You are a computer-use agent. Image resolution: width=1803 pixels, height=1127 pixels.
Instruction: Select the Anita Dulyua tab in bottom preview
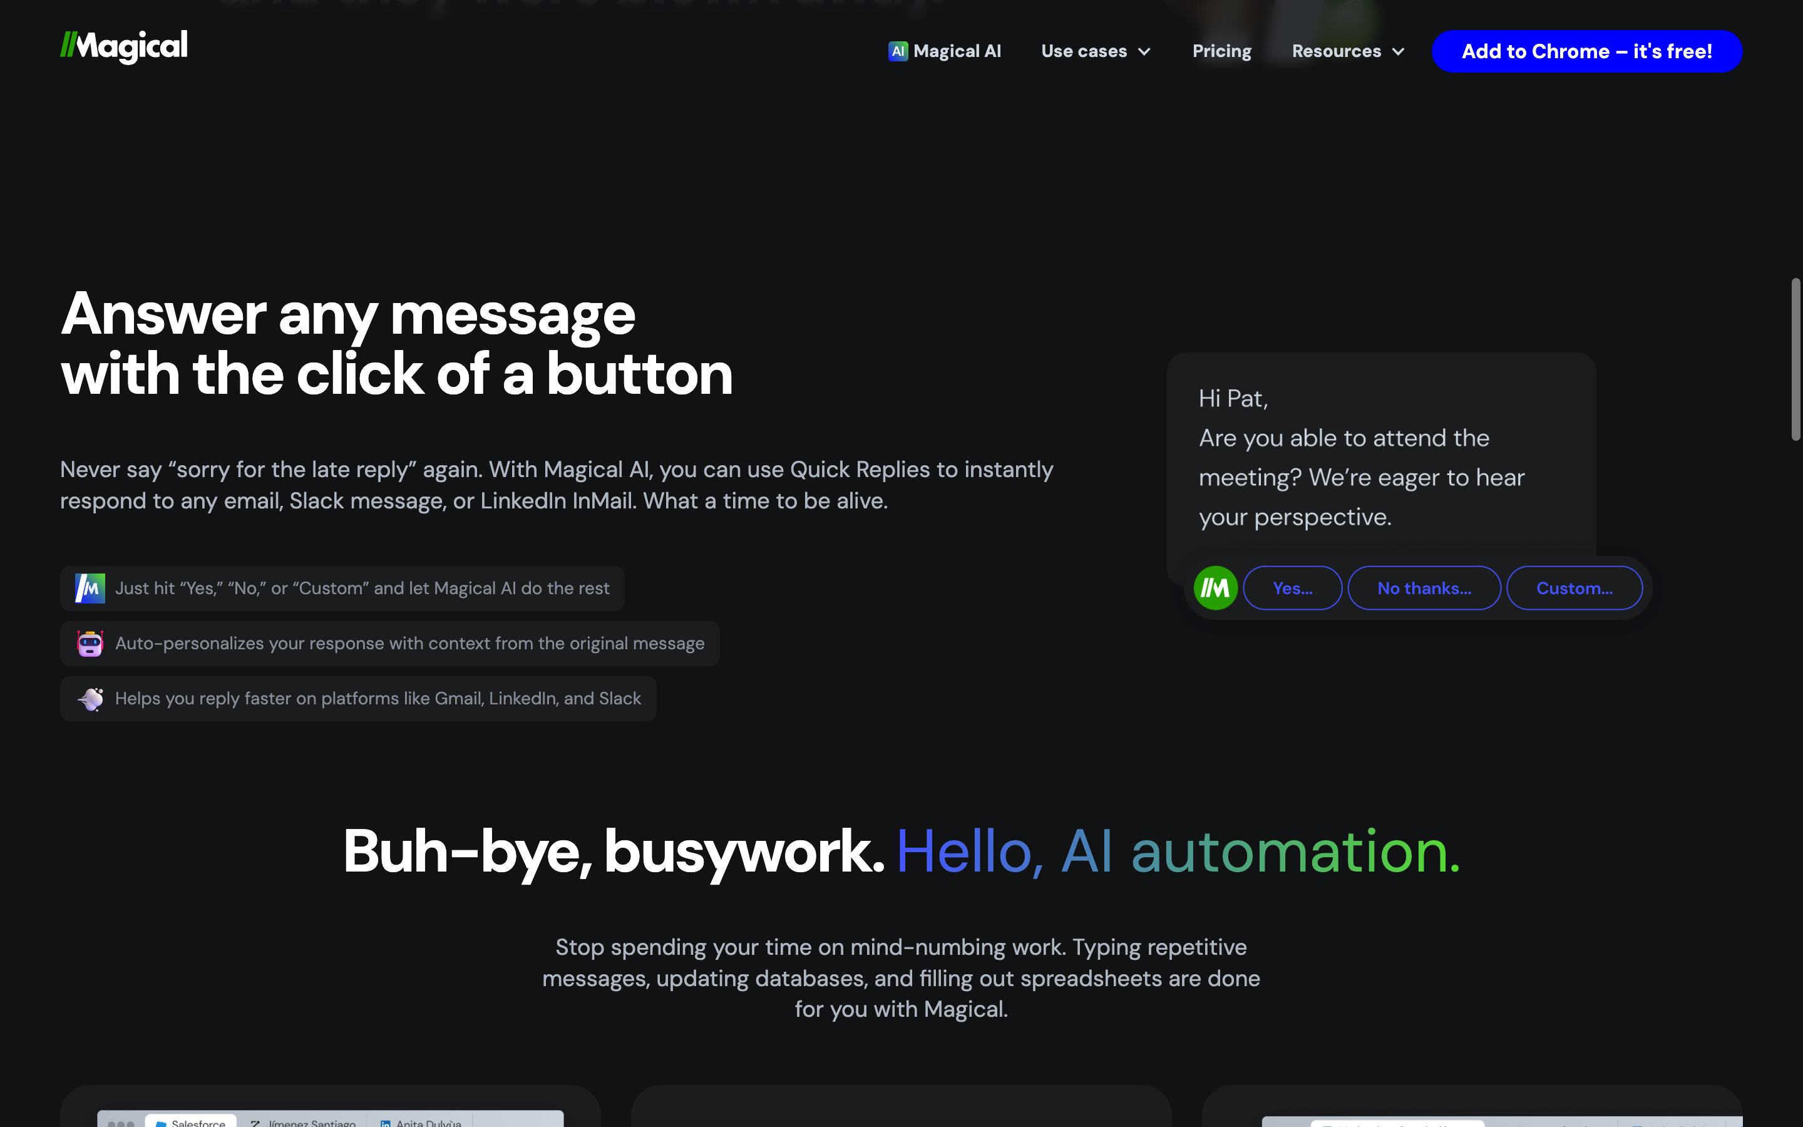tap(421, 1122)
